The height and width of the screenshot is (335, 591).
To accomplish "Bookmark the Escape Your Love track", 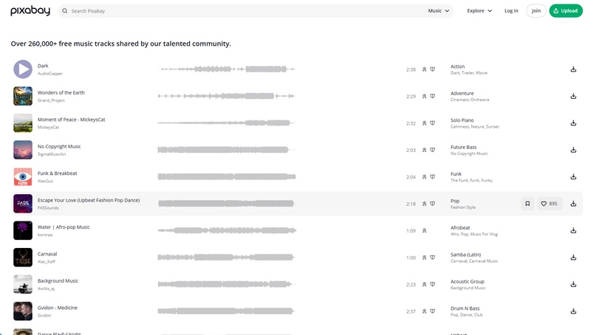I will coord(527,204).
